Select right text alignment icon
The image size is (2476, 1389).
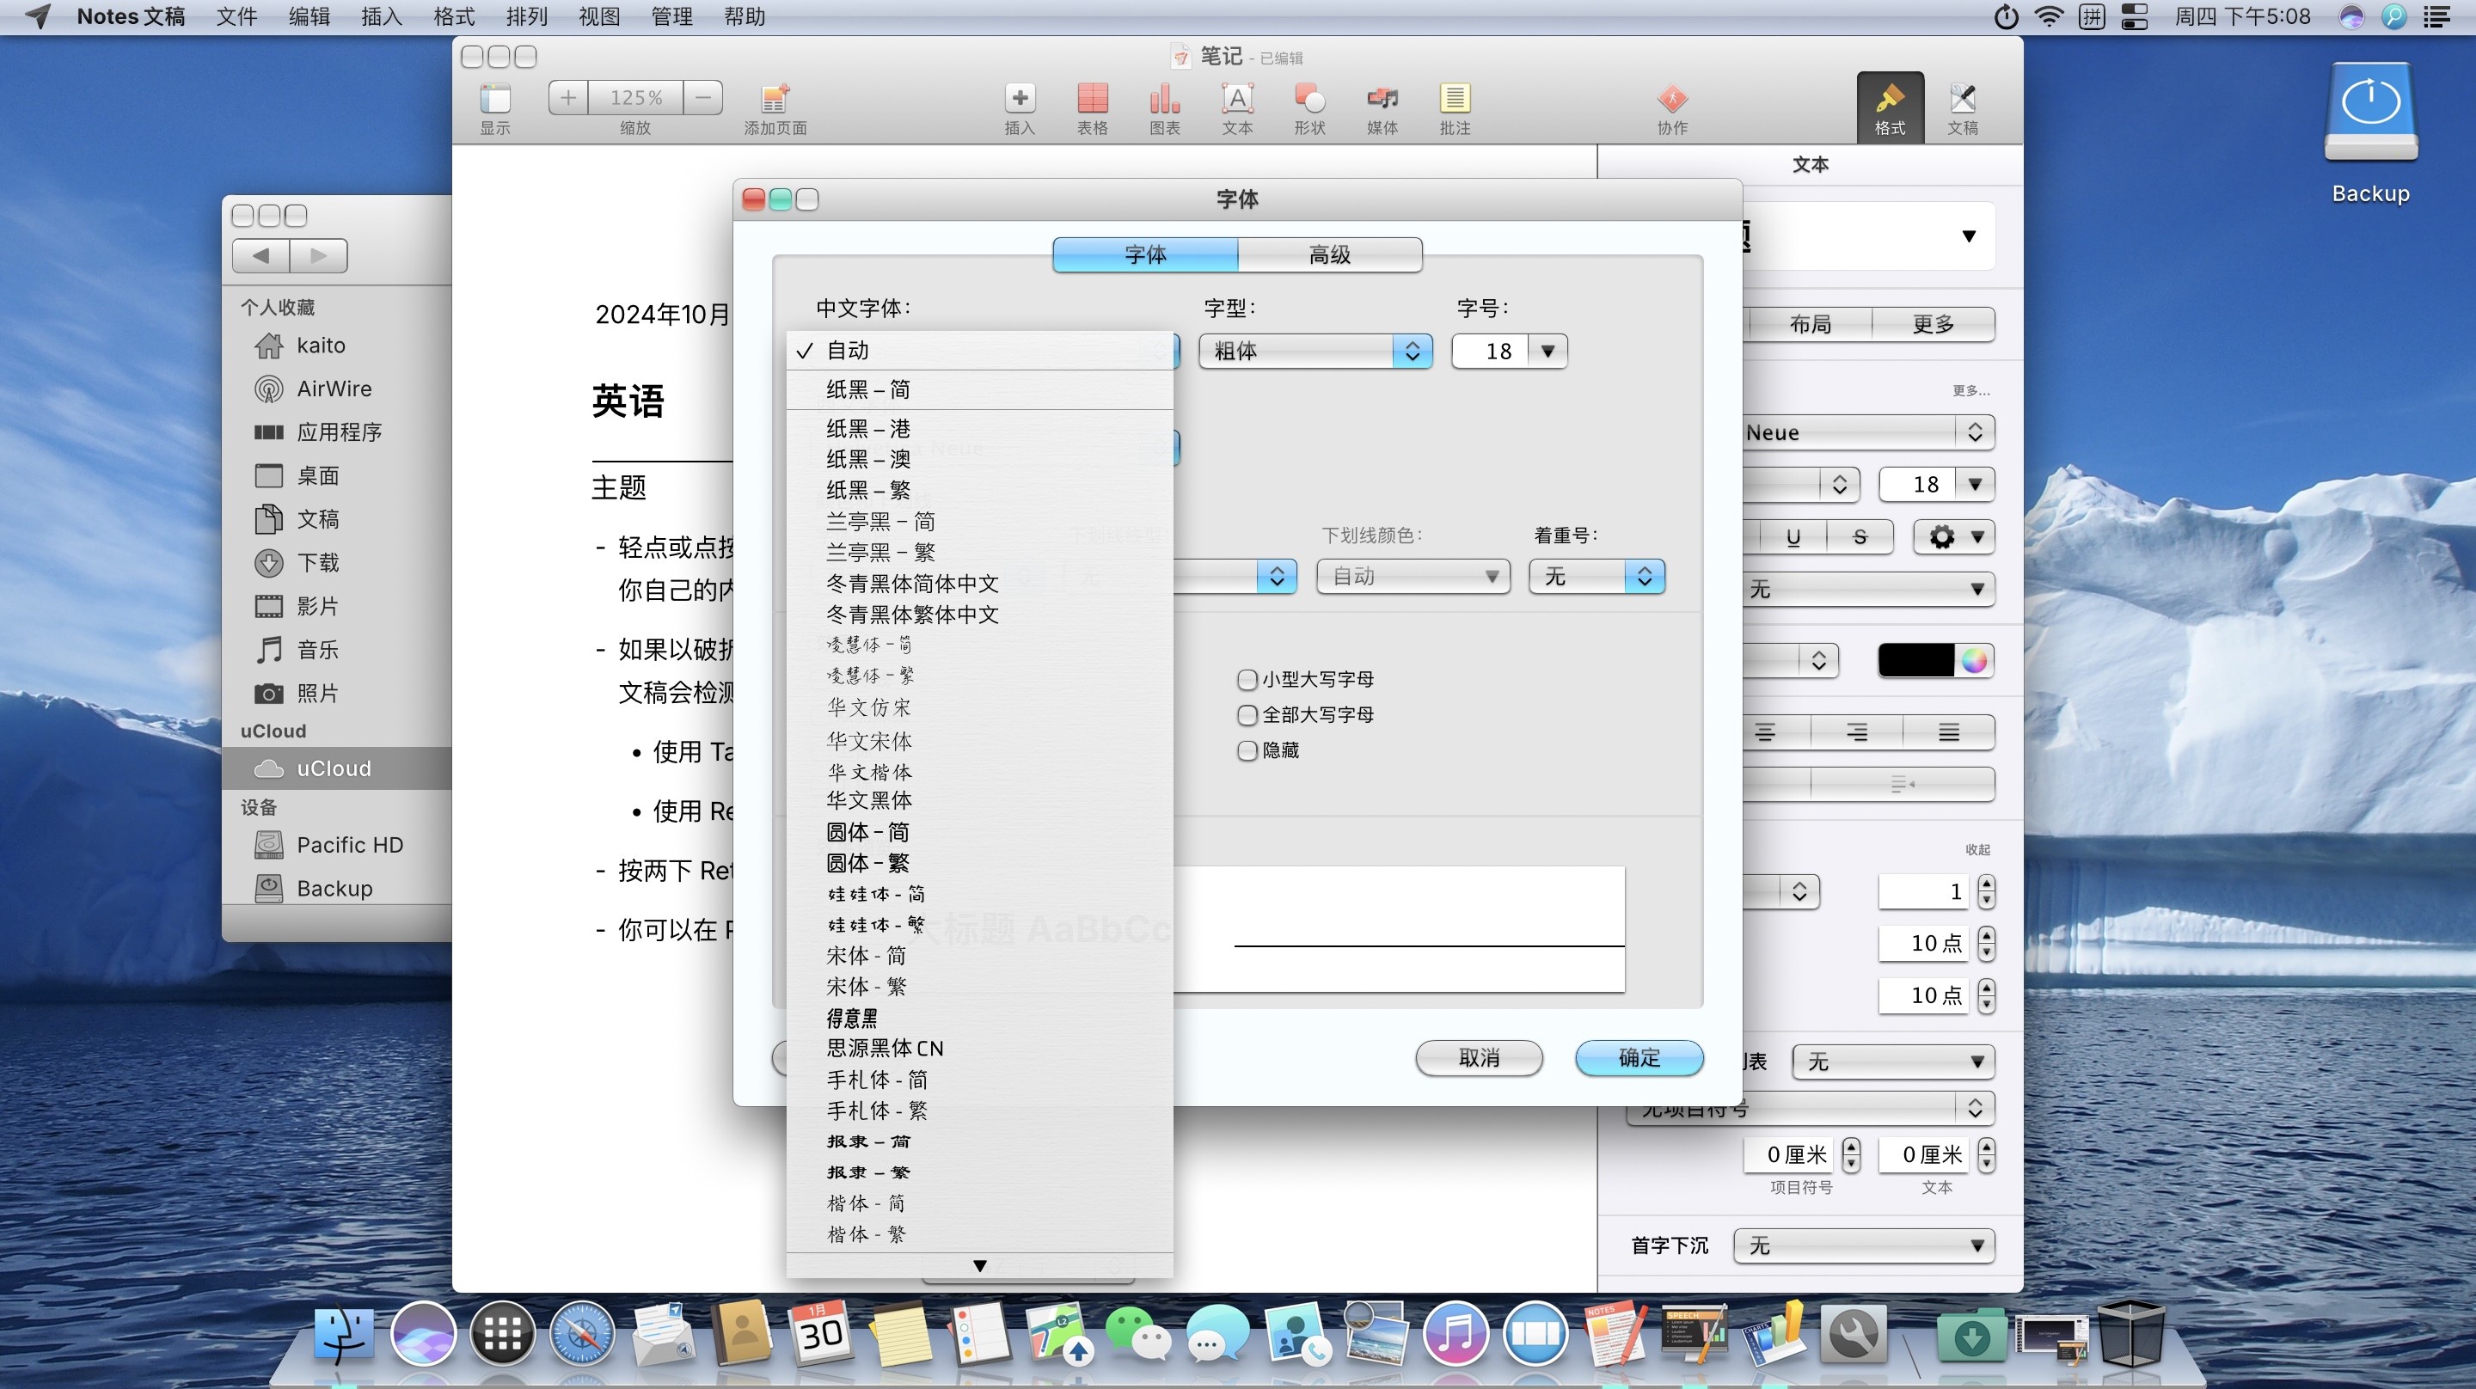click(x=1856, y=732)
